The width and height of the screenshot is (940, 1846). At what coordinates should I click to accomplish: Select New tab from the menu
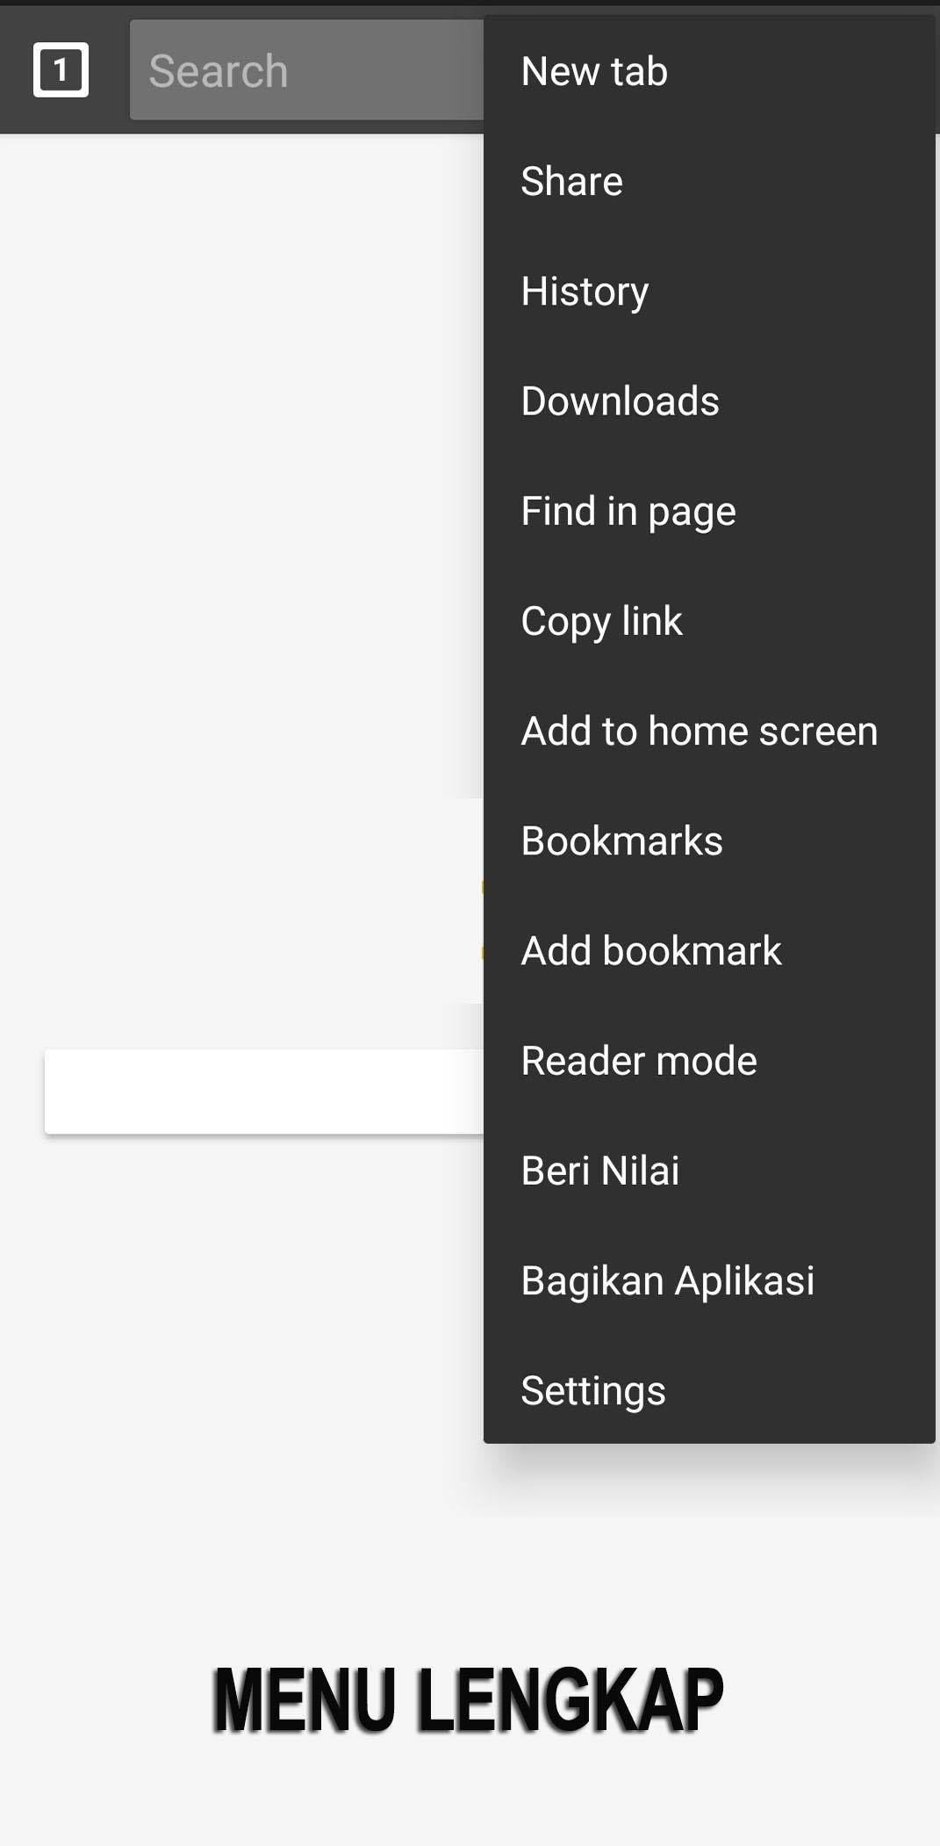point(709,71)
